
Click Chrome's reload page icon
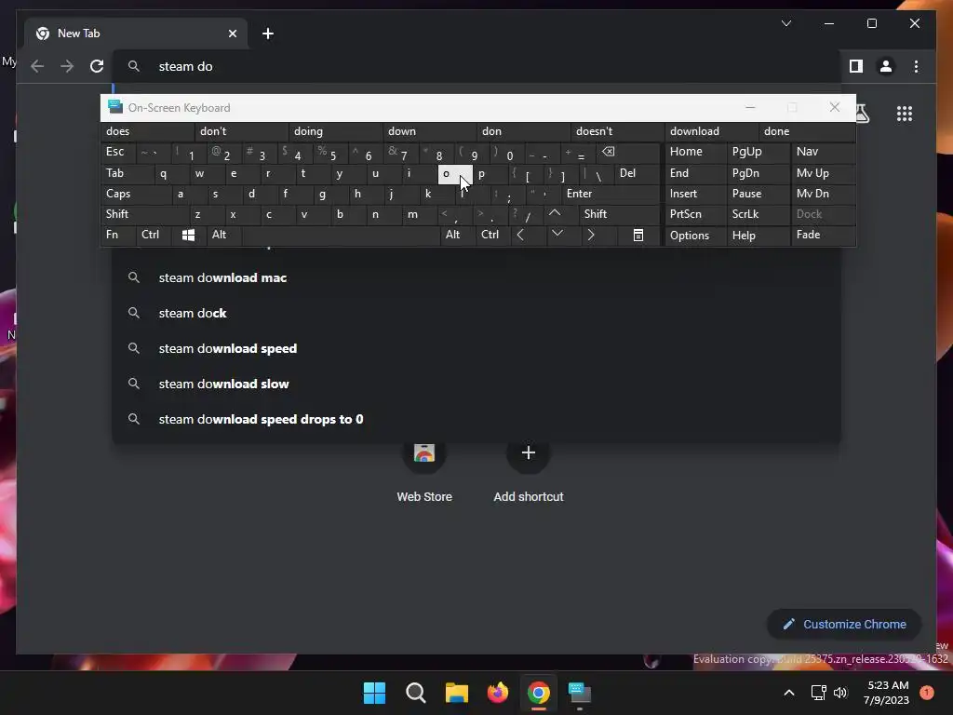pyautogui.click(x=97, y=66)
